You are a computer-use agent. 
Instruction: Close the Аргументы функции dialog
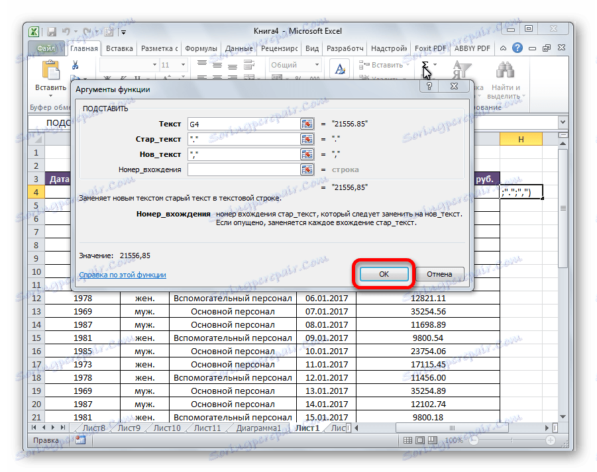click(x=455, y=86)
